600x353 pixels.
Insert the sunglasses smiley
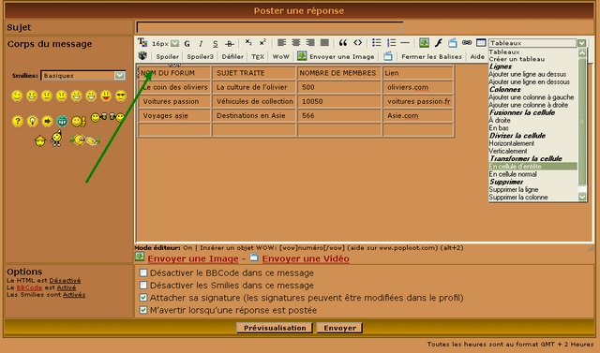pos(121,96)
